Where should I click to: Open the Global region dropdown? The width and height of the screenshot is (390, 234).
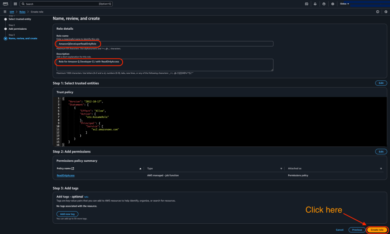coord(344,4)
